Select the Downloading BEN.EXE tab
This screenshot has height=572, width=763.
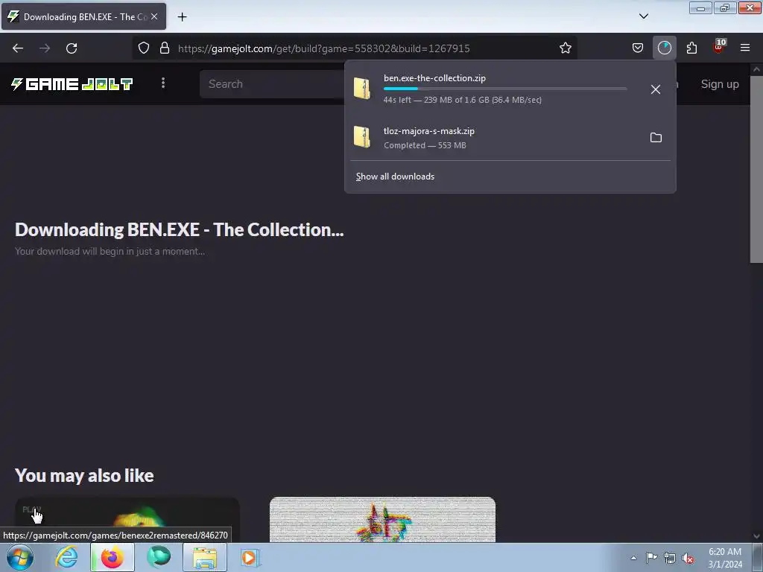pyautogui.click(x=83, y=16)
